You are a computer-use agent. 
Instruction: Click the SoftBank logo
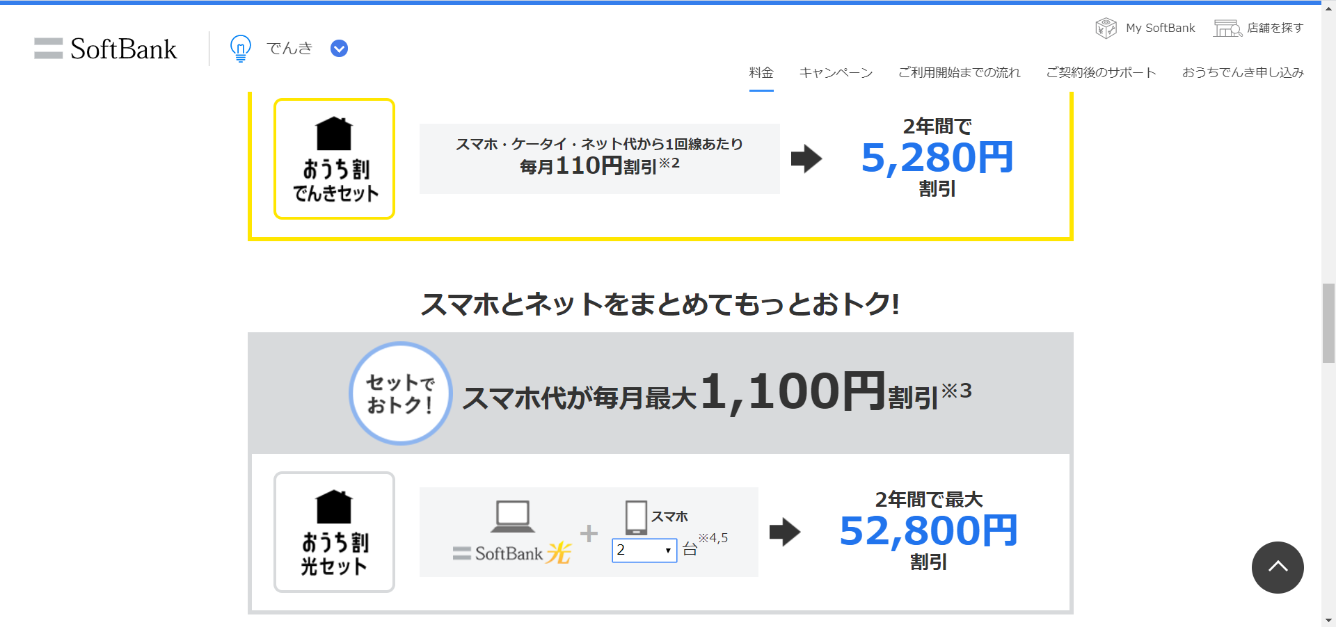(x=106, y=49)
